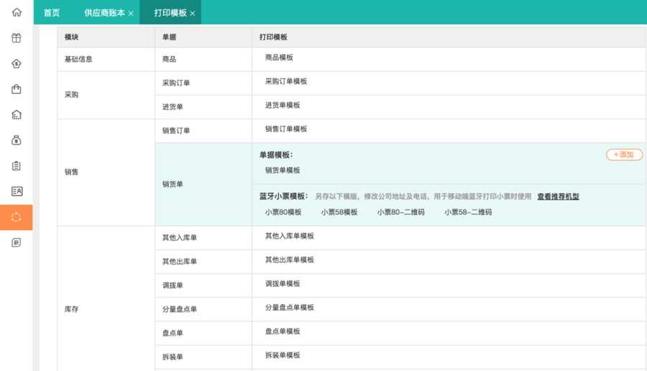The width and height of the screenshot is (647, 371).
Task: Click the home icon in the sidebar
Action: tap(17, 12)
